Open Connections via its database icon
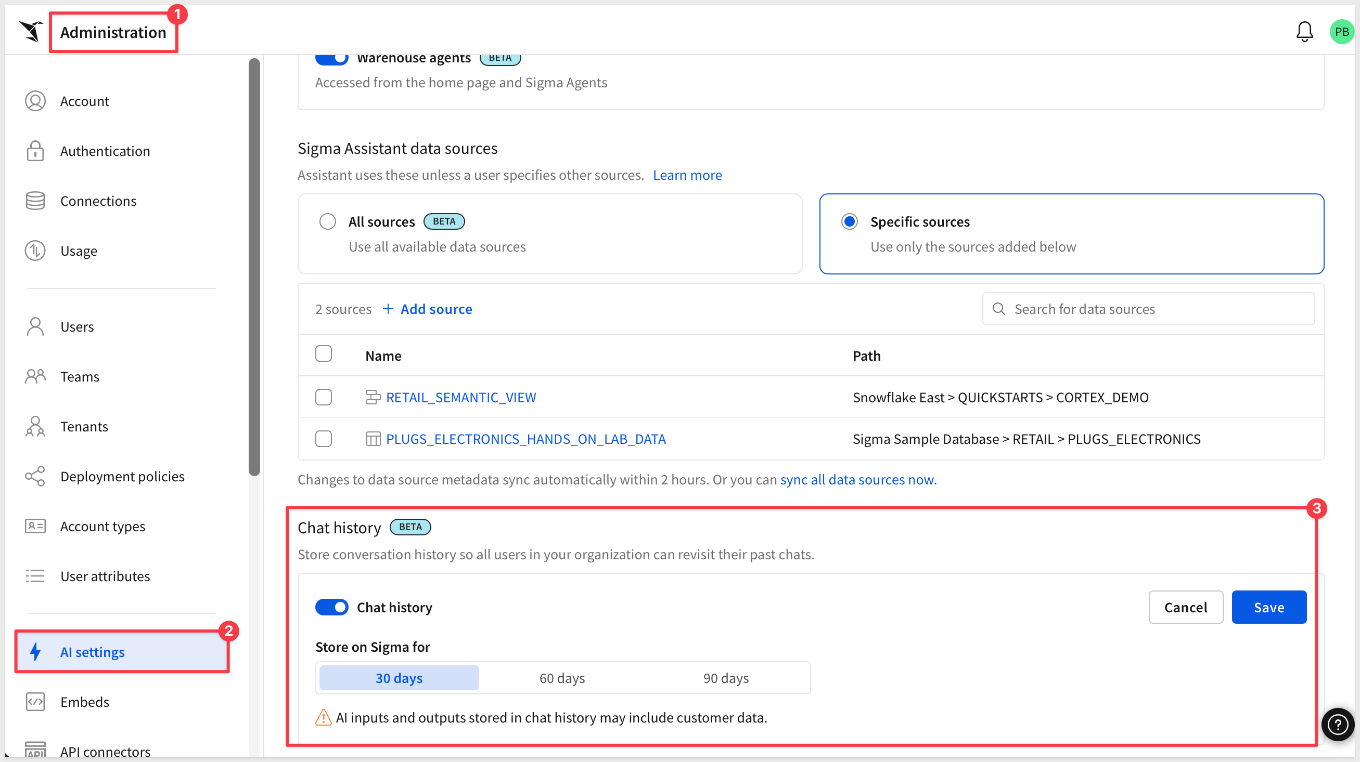 click(x=35, y=201)
